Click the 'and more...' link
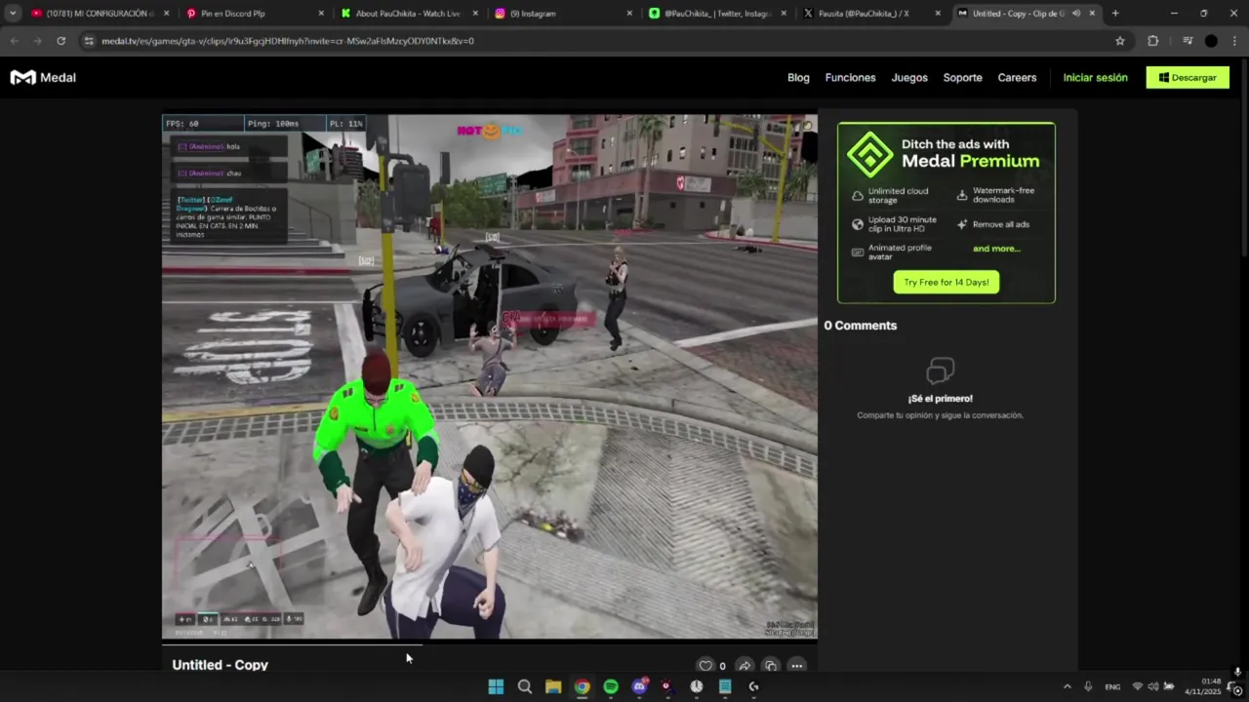The height and width of the screenshot is (702, 1249). pos(996,249)
